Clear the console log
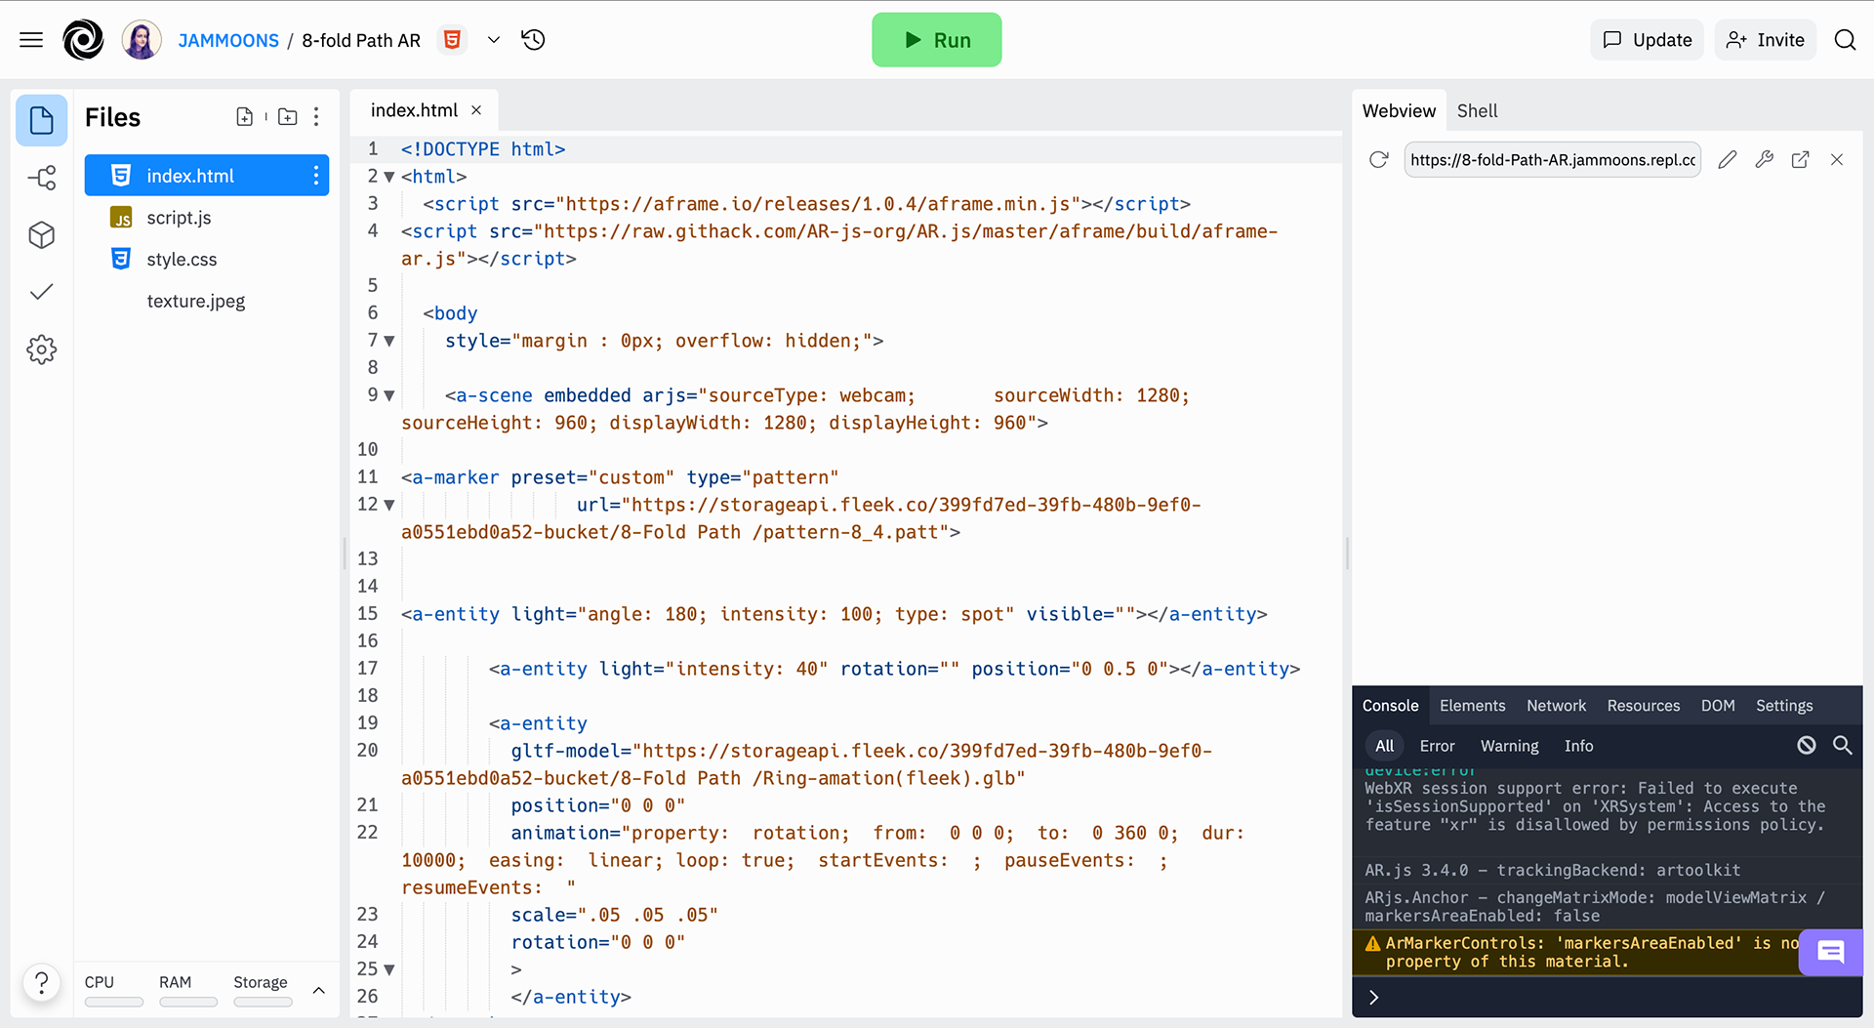This screenshot has height=1028, width=1874. 1807,746
